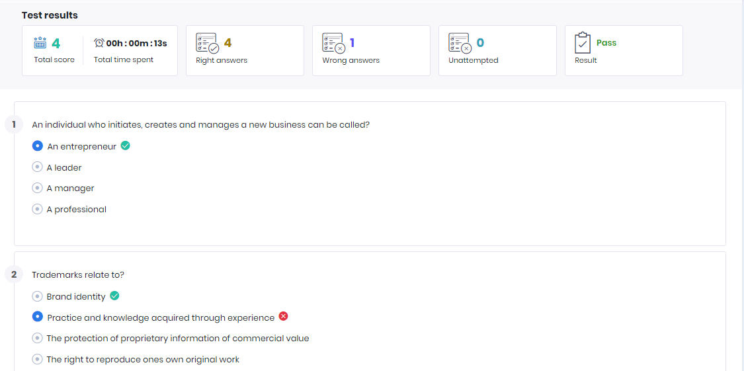The width and height of the screenshot is (744, 371).
Task: Select Practice and knowledge acquired radio button
Action: pos(38,317)
